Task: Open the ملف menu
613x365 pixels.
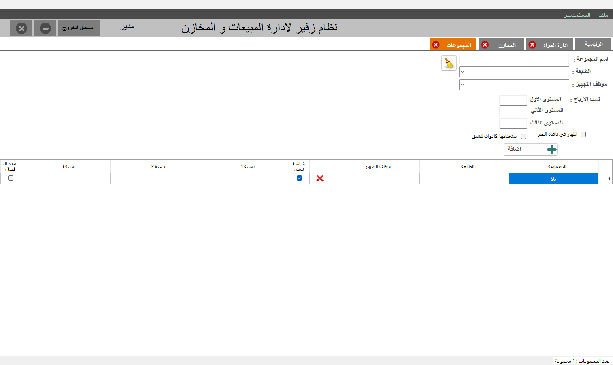Action: point(603,15)
